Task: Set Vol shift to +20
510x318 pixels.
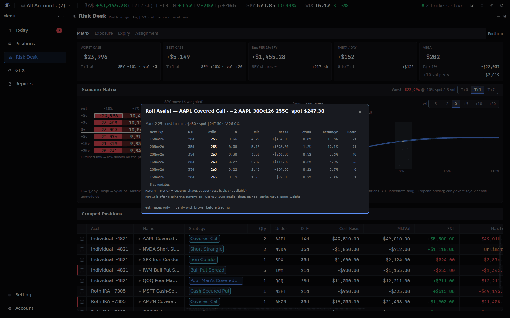Action: (x=492, y=104)
